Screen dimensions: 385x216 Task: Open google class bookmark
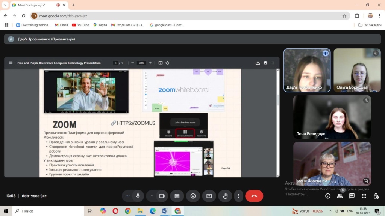pos(167,25)
